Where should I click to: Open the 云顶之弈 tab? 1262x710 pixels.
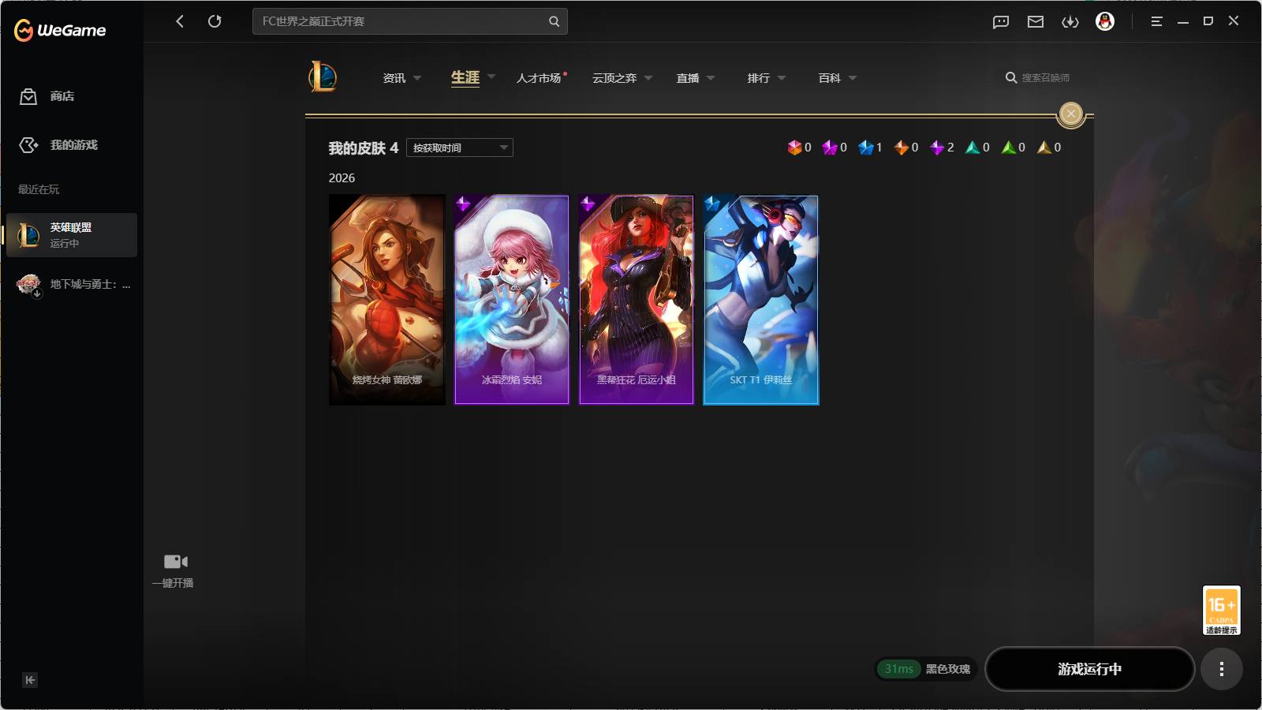pos(614,78)
